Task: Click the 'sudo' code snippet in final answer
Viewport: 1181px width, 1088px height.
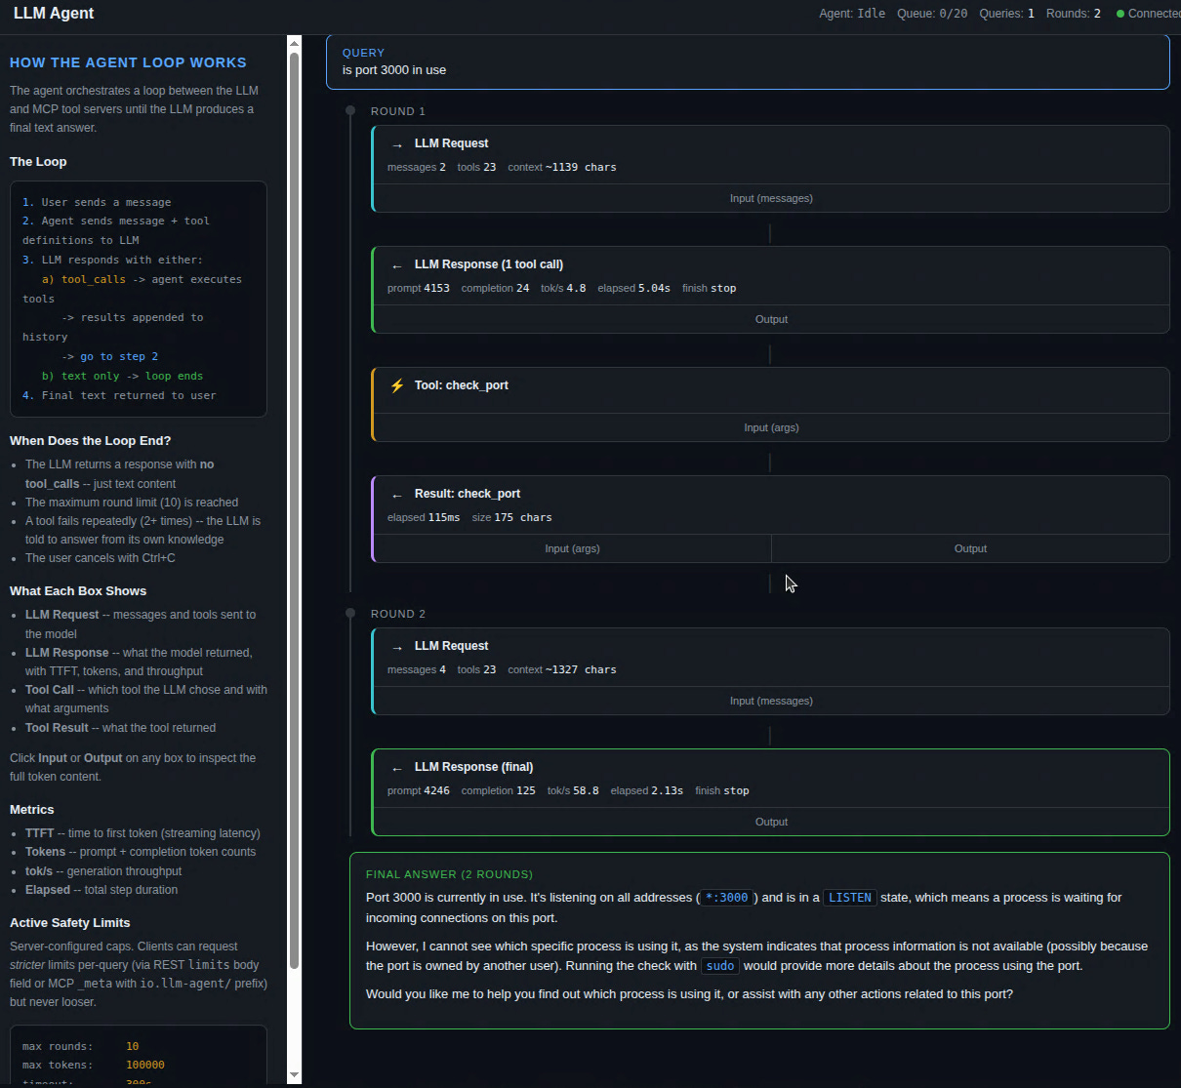Action: [720, 966]
